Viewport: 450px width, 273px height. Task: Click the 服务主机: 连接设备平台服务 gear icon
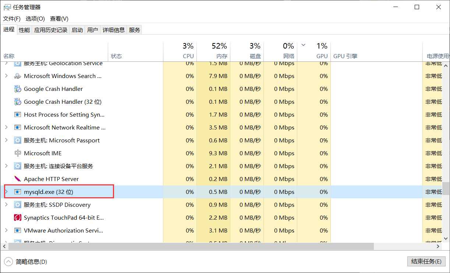[17, 166]
